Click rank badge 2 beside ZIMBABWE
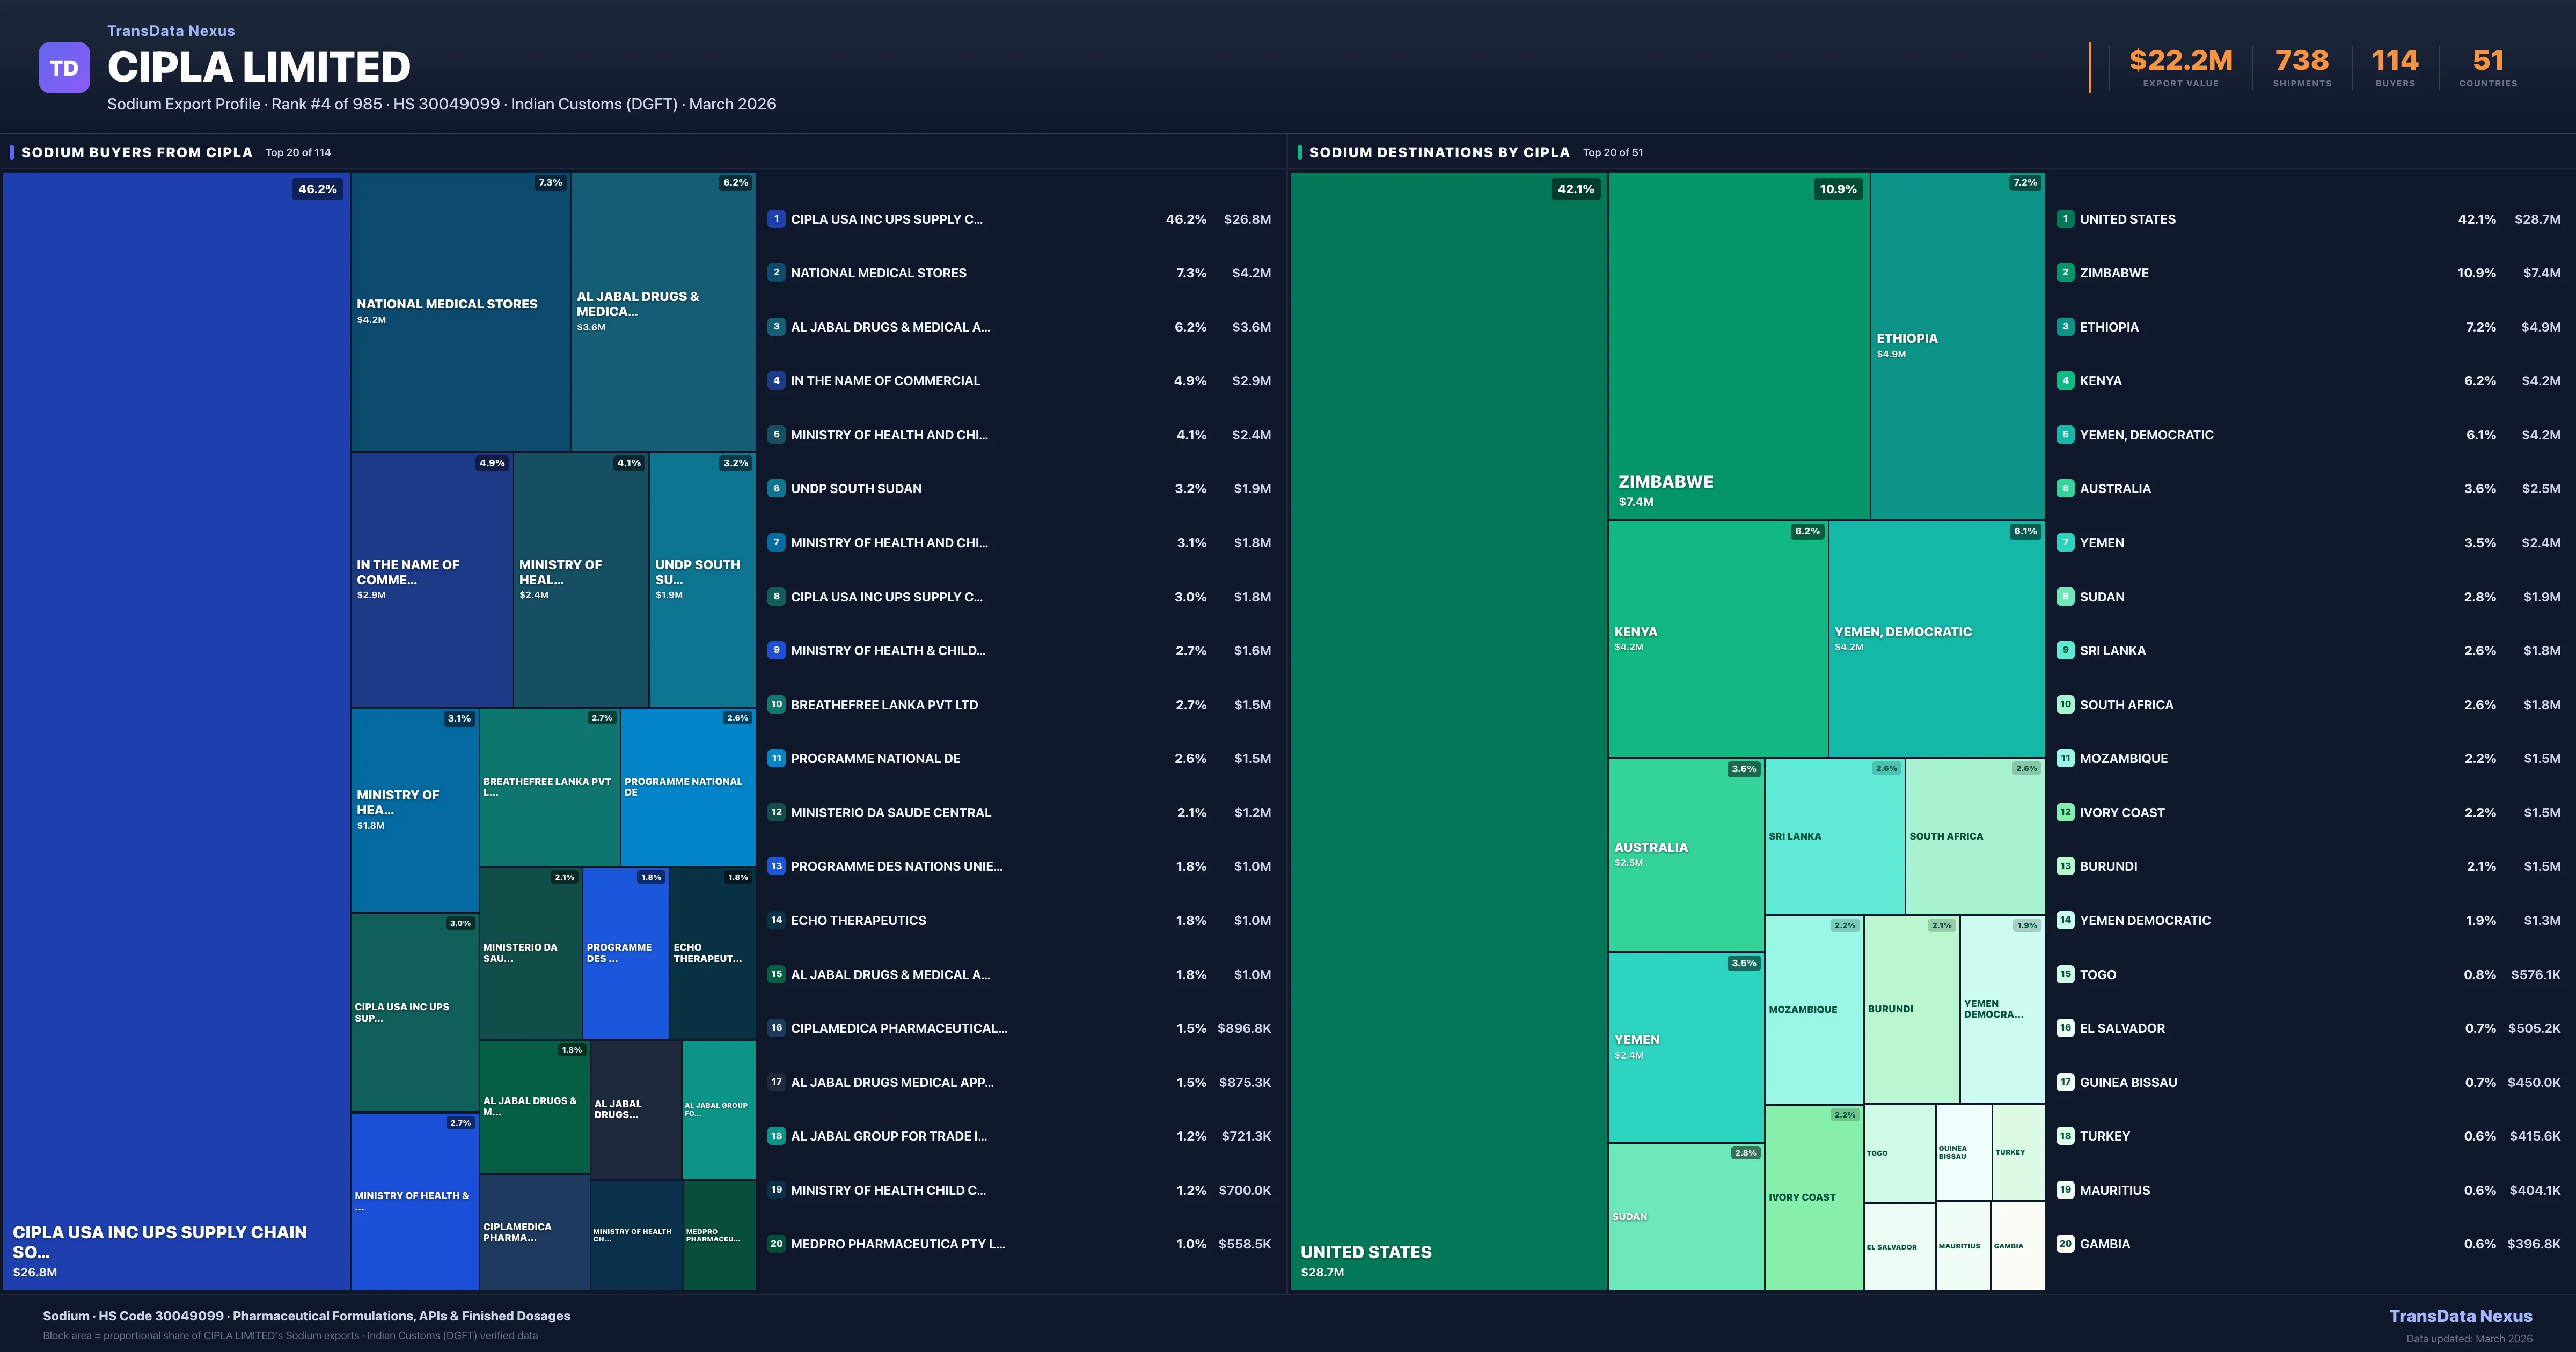 (x=2065, y=272)
